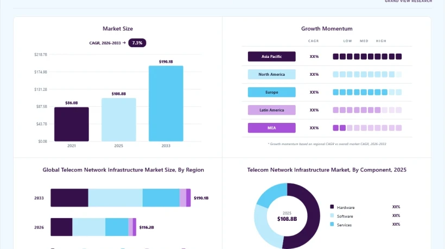Click the $190.1B total beside 2033 region bar

[201, 198]
